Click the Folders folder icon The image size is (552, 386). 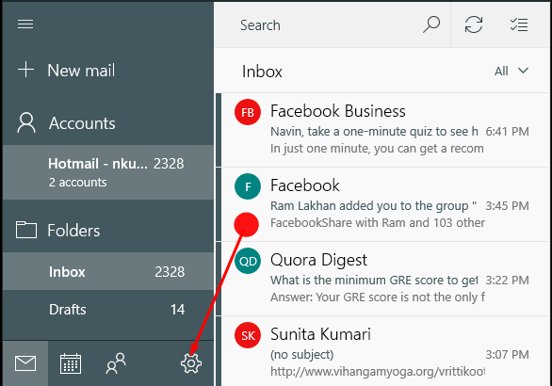click(26, 230)
